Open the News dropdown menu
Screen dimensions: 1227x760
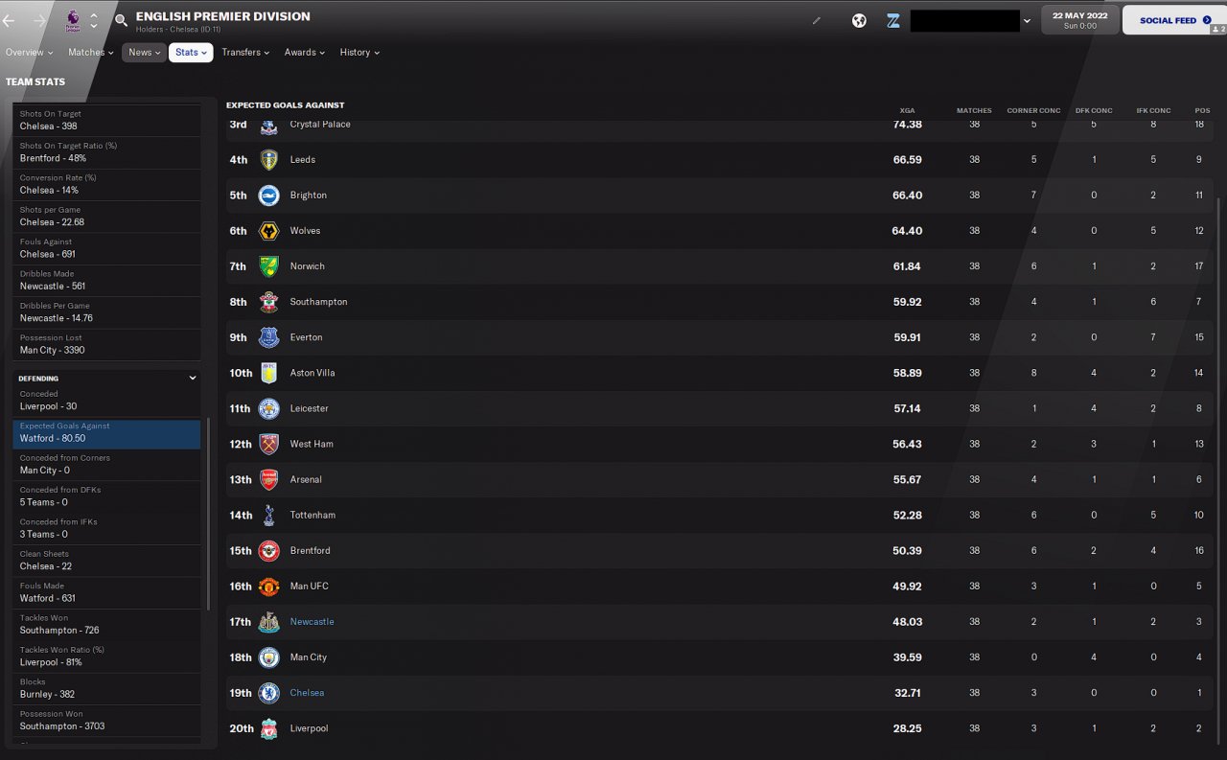click(144, 53)
